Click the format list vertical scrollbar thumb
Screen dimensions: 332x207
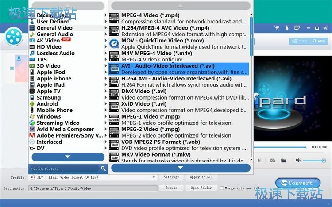251,36
